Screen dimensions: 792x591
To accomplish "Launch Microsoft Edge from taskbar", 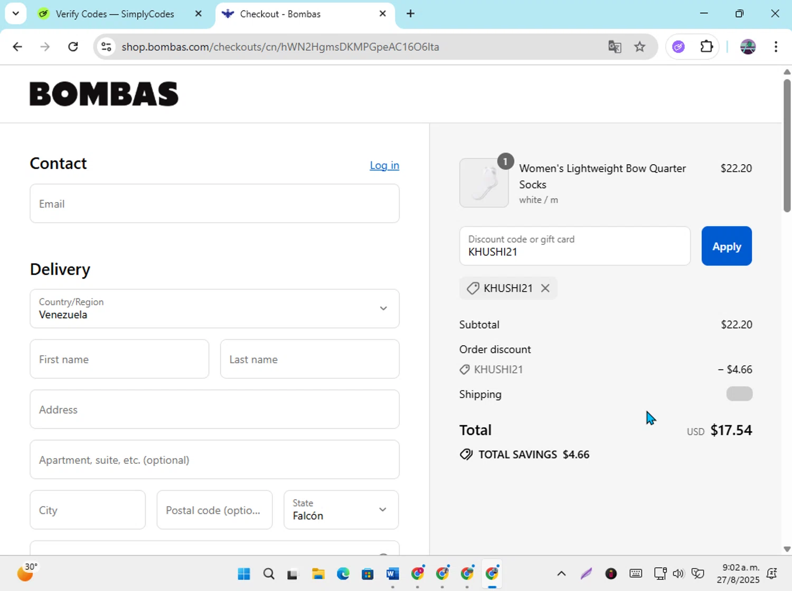I will pyautogui.click(x=343, y=574).
